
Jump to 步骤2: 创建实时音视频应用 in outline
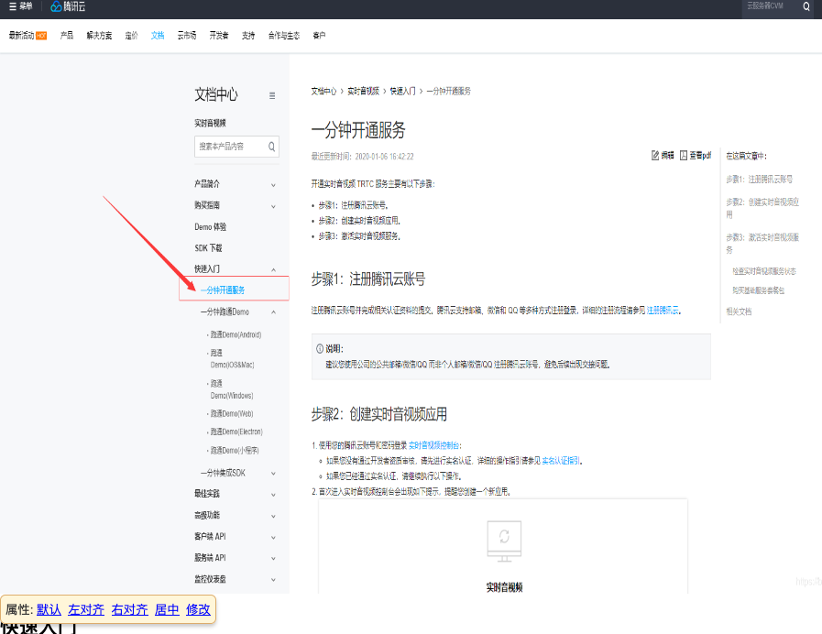click(x=762, y=208)
